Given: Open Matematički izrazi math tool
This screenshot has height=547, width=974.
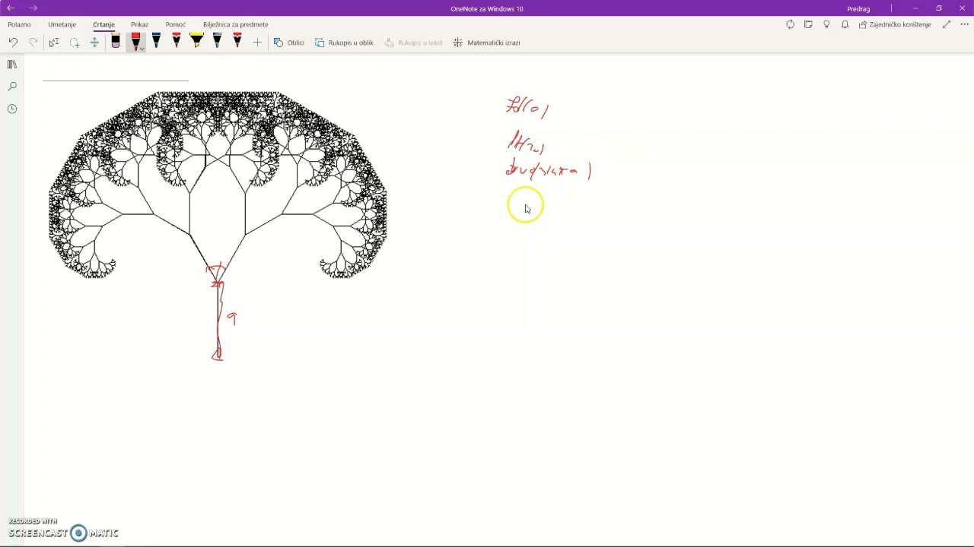Looking at the screenshot, I should click(487, 43).
